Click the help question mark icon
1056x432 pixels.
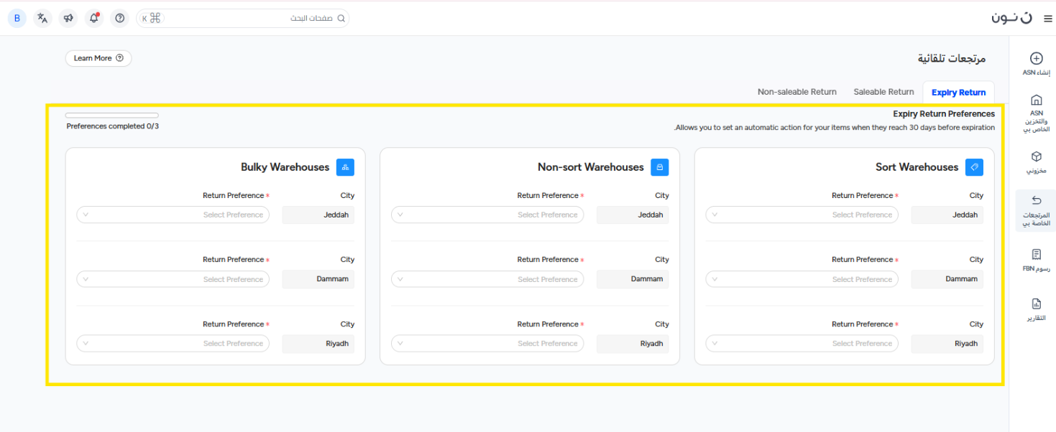(x=120, y=18)
